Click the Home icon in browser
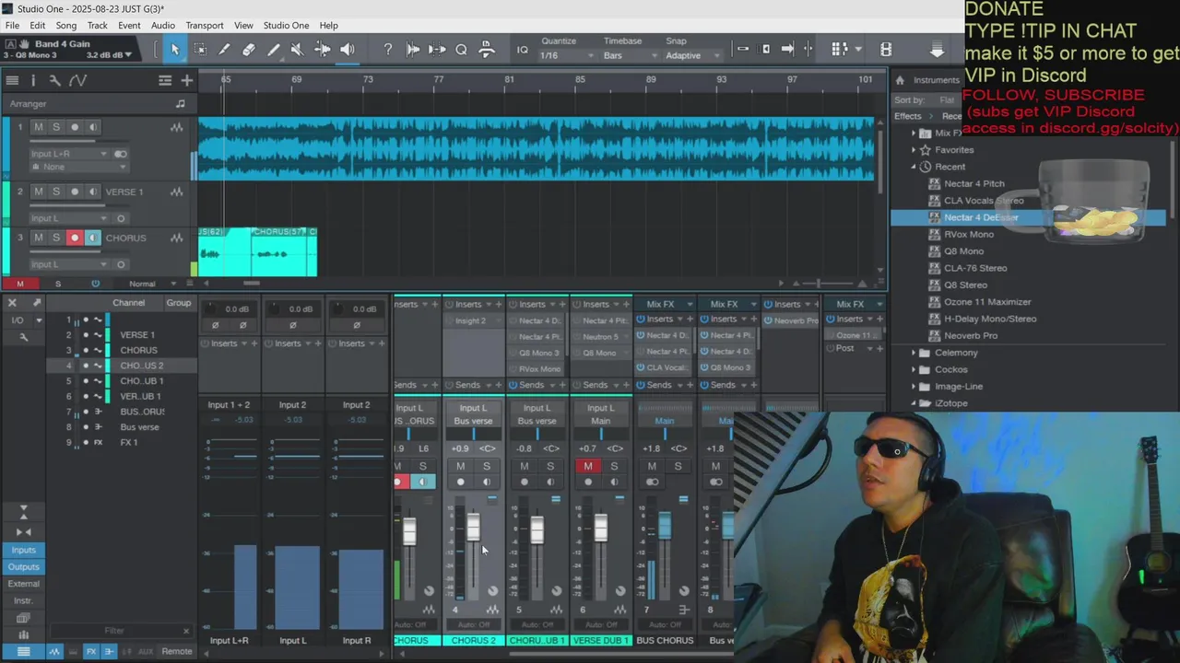The width and height of the screenshot is (1180, 663). pos(900,80)
